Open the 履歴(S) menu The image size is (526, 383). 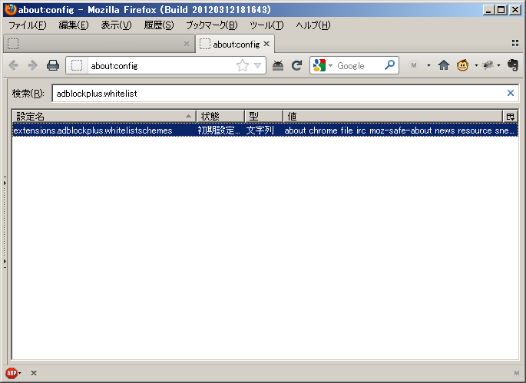click(159, 25)
